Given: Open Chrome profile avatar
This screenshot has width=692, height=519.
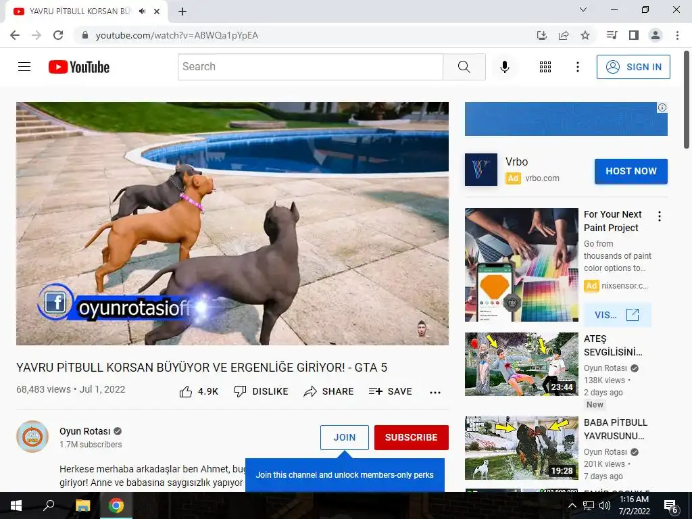Looking at the screenshot, I should (656, 35).
